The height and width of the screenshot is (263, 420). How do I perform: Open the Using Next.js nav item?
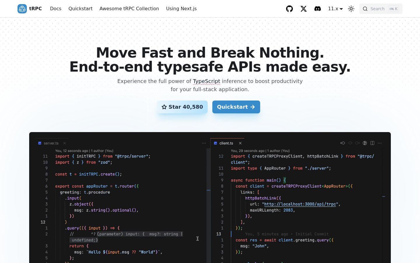click(x=181, y=9)
